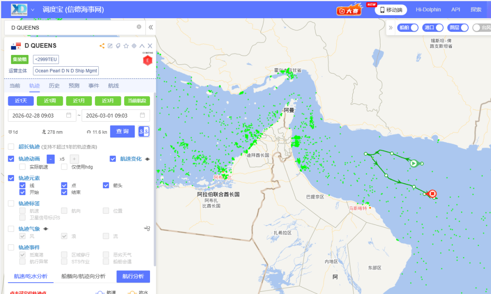Click the share icon beside D QUEENS
This screenshot has width=491, height=294.
click(102, 46)
